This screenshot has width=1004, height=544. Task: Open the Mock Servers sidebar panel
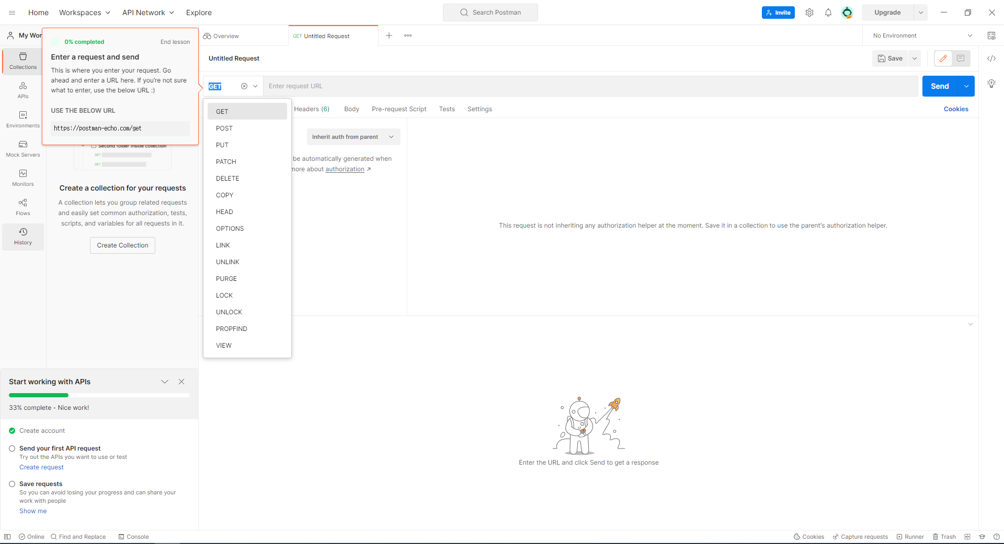pos(23,149)
